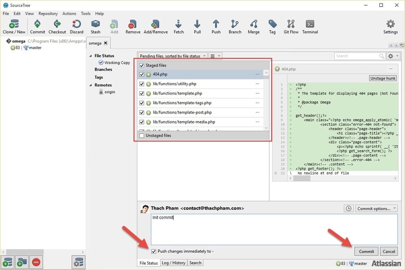Toggle Push changes immediately checkbox
This screenshot has height=270, width=405.
pos(154,251)
